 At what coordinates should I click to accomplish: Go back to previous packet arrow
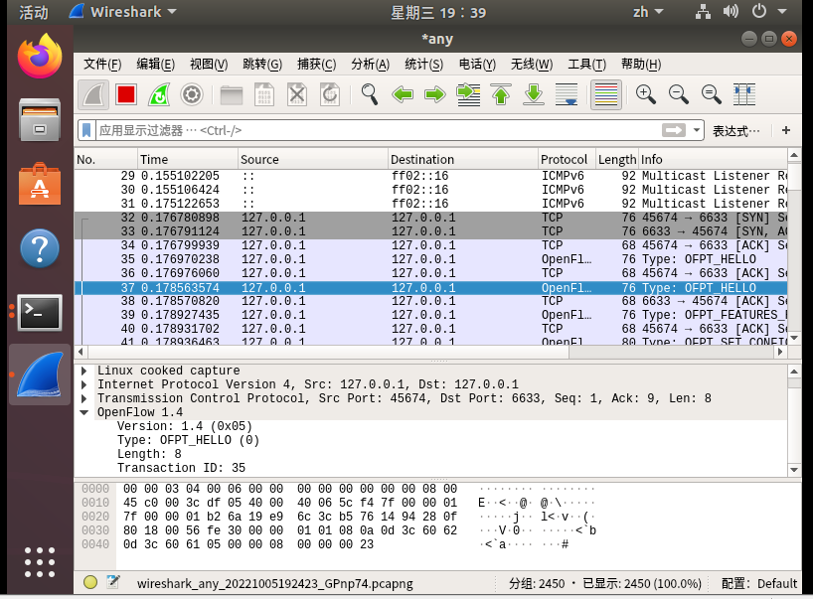403,94
